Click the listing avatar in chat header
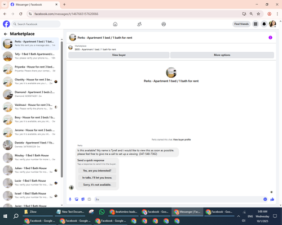 [73, 38]
